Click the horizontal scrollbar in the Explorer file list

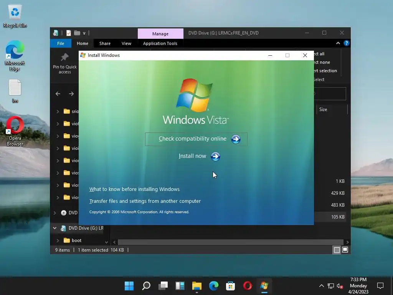point(230,242)
